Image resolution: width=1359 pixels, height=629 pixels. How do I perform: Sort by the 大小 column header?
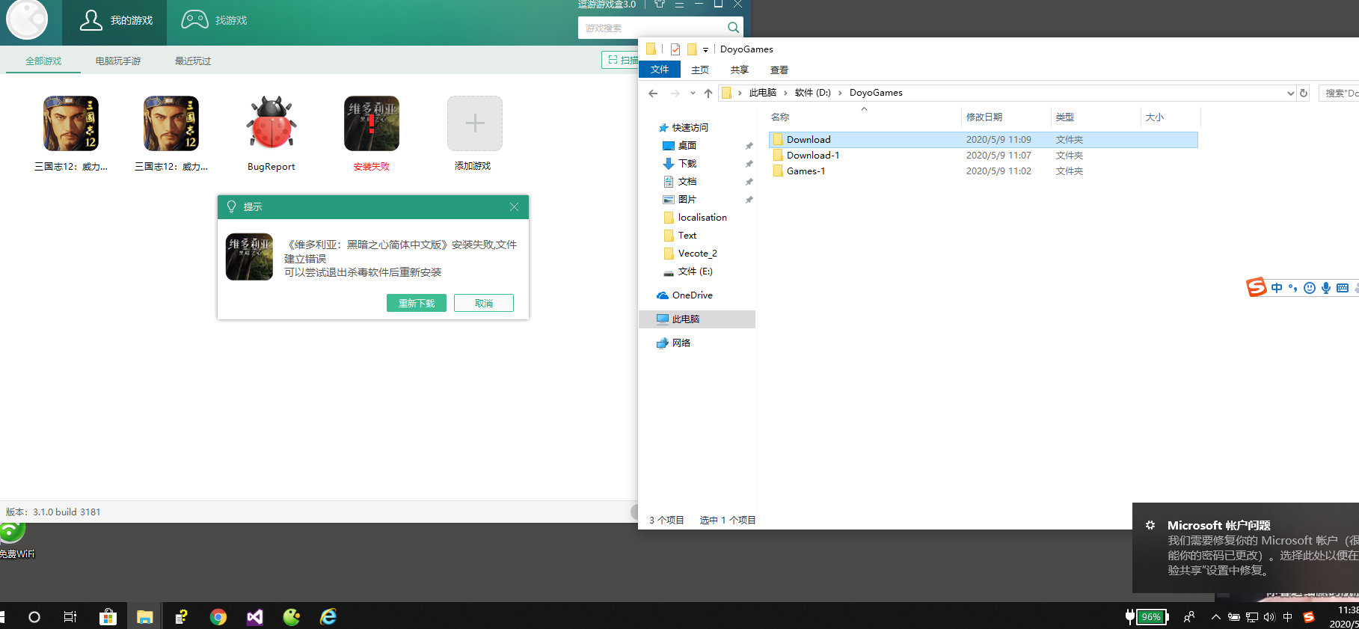point(1171,117)
